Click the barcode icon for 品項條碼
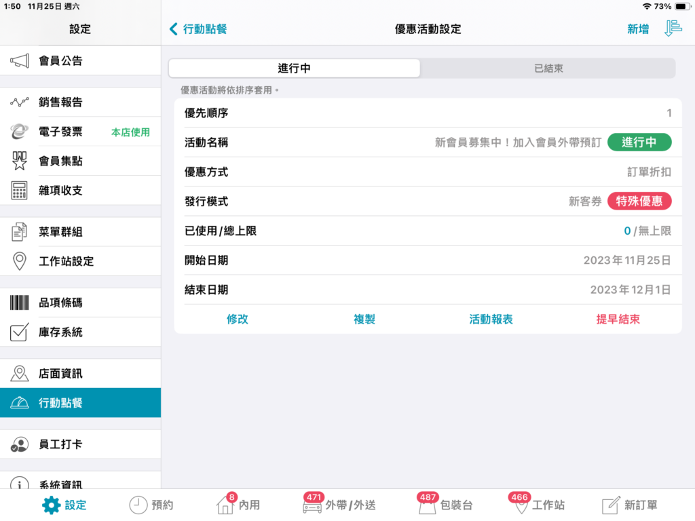Image resolution: width=695 pixels, height=521 pixels. [20, 303]
